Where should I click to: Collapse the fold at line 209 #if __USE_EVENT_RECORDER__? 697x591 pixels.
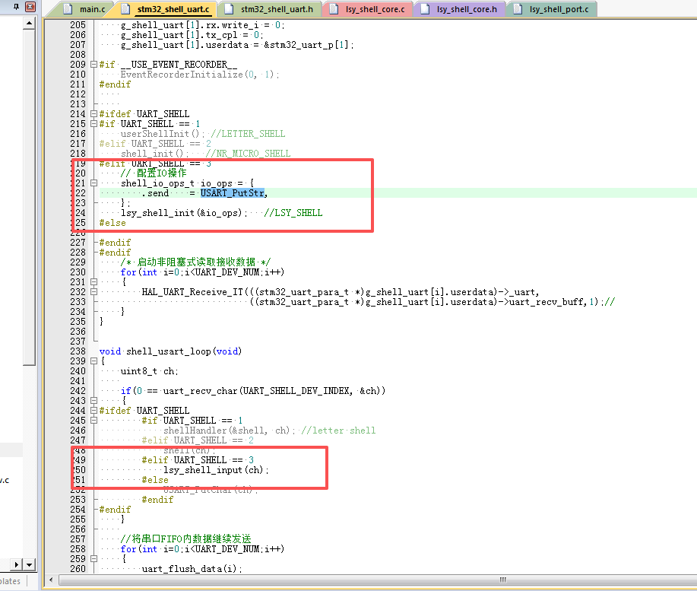pos(93,65)
